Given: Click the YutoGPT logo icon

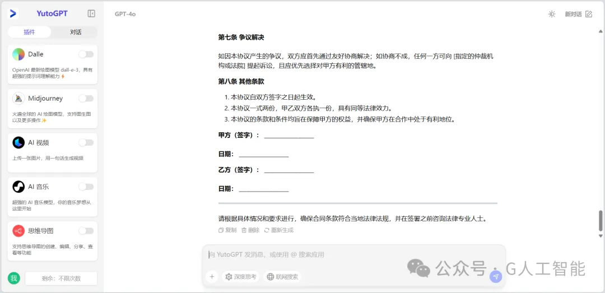Looking at the screenshot, I should pos(13,14).
